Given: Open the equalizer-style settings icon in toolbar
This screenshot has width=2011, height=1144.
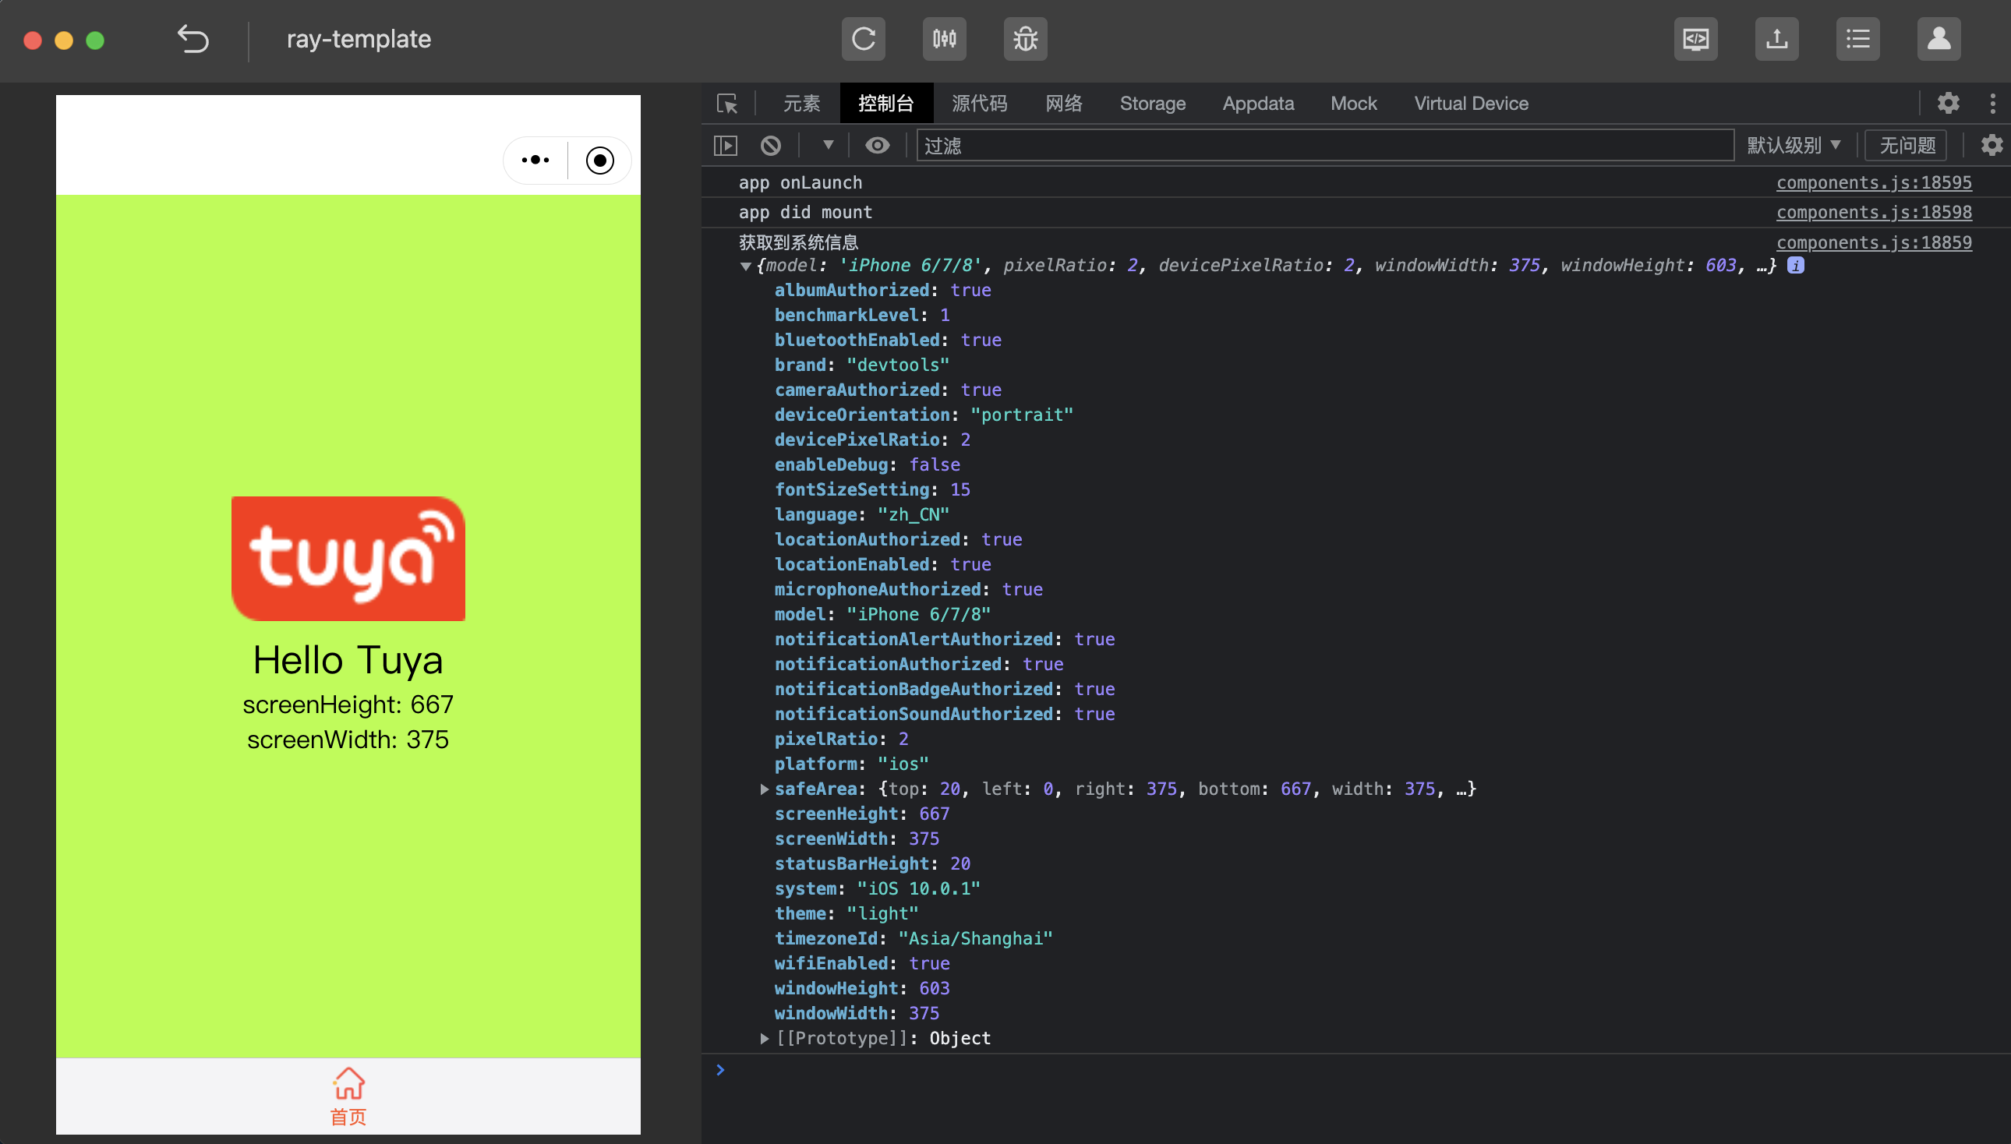Looking at the screenshot, I should click(944, 38).
